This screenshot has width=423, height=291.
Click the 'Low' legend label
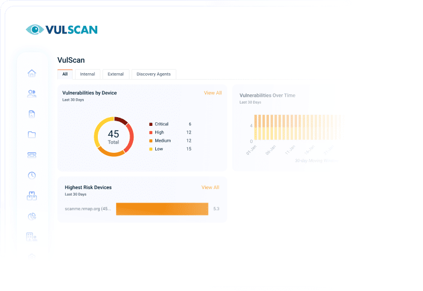159,149
